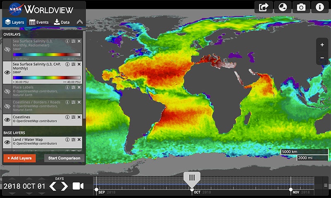
Task: Click the Salinity CAP color palette bar
Action: 47,78
